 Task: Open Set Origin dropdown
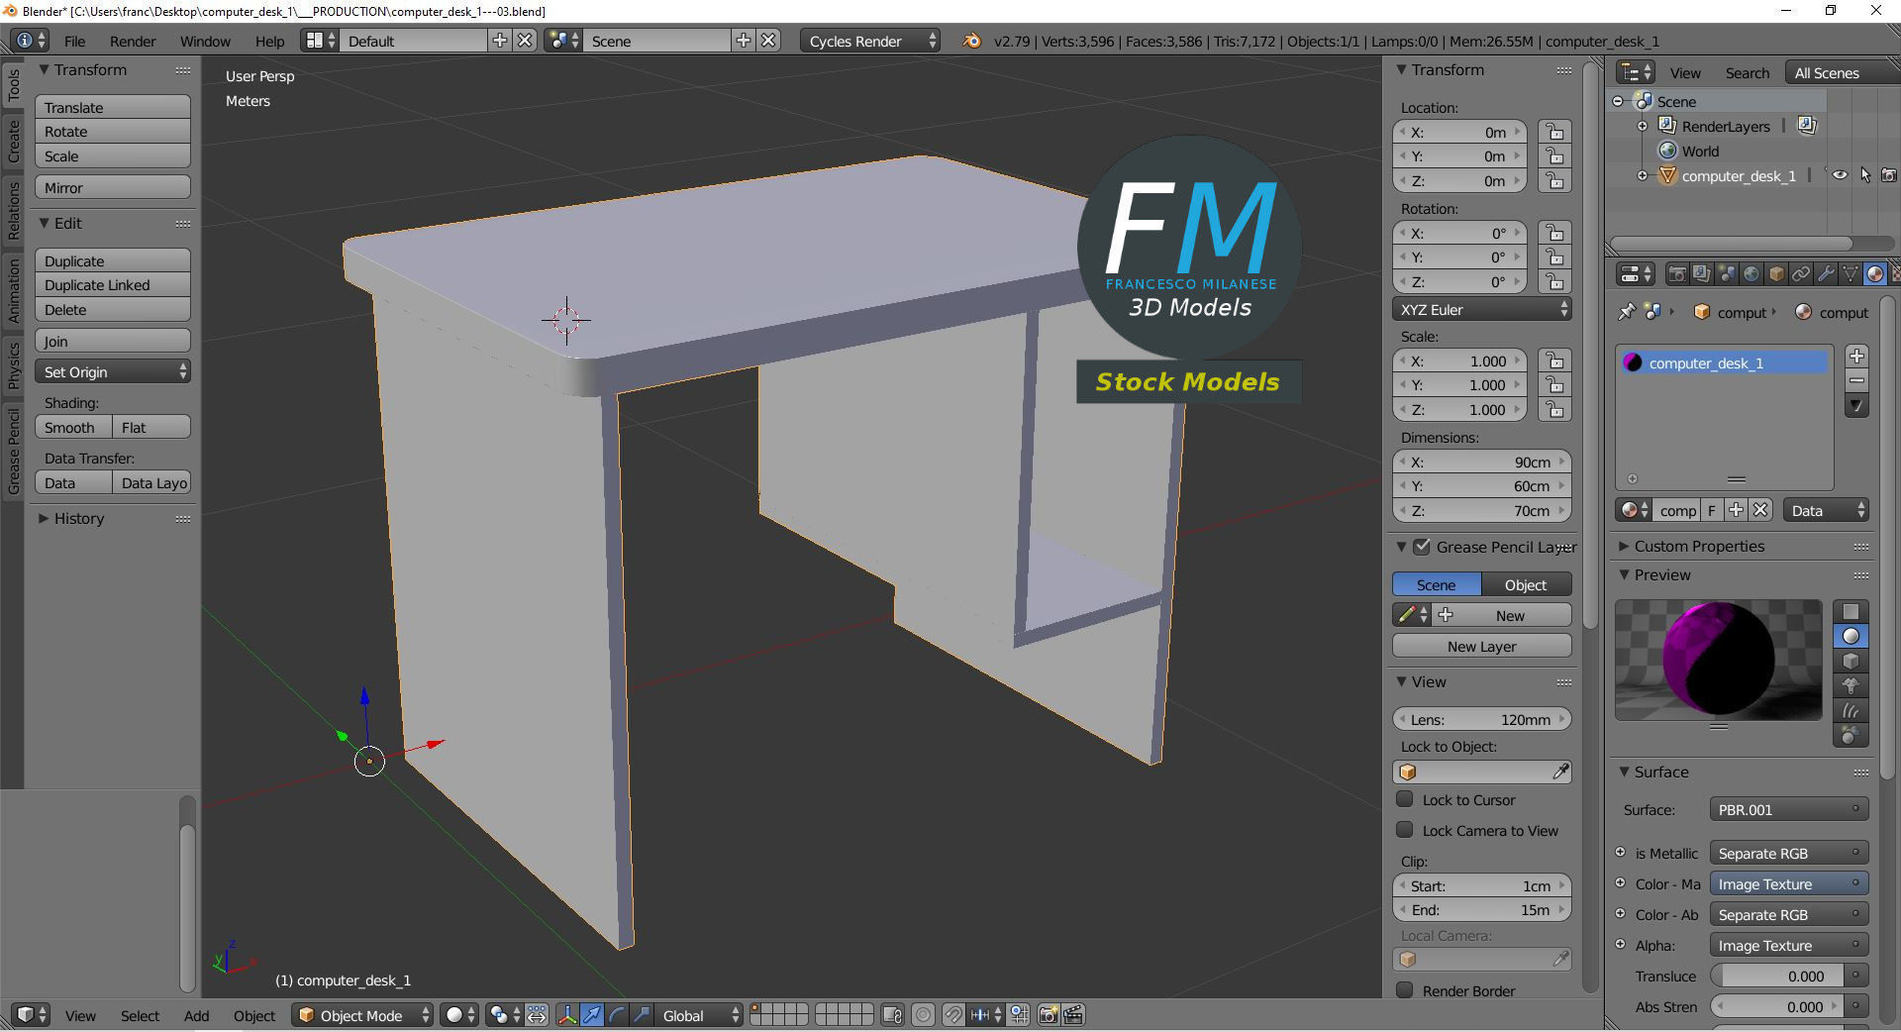pos(113,371)
